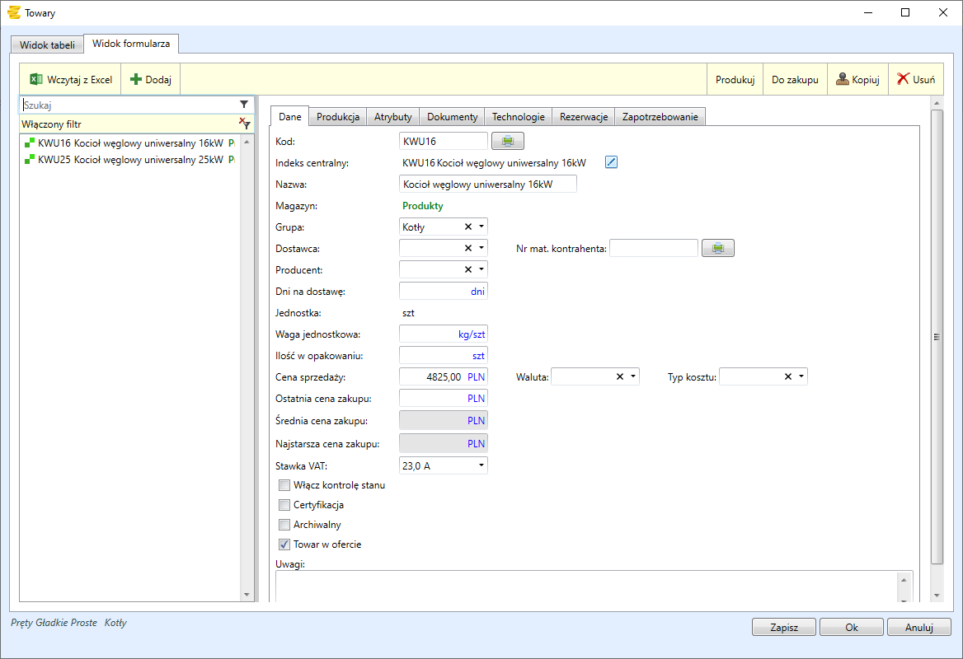The height and width of the screenshot is (659, 963).
Task: Click the filter funnel in search box
Action: (244, 105)
